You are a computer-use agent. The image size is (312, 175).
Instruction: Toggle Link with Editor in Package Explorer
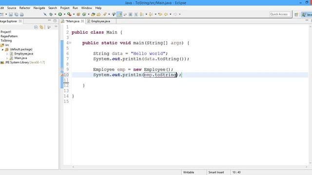pos(41,27)
